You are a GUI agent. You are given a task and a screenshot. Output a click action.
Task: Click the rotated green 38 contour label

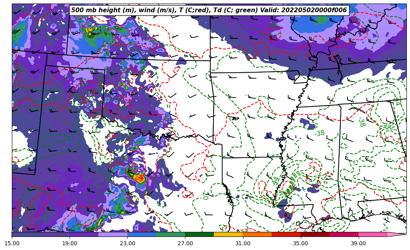pos(361,122)
